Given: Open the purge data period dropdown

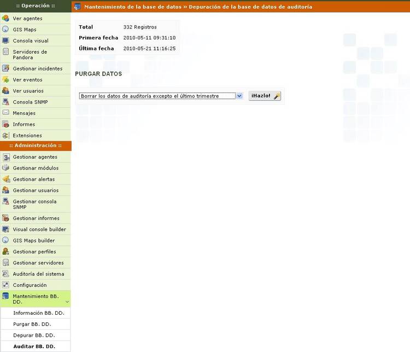Looking at the screenshot, I should 239,96.
